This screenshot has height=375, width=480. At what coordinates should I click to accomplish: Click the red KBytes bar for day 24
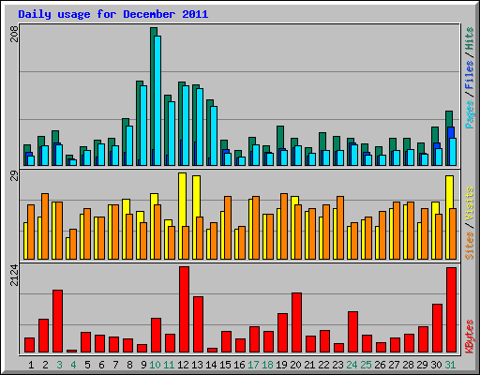pos(352,332)
